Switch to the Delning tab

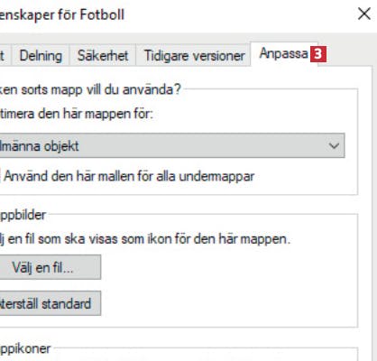click(x=41, y=56)
